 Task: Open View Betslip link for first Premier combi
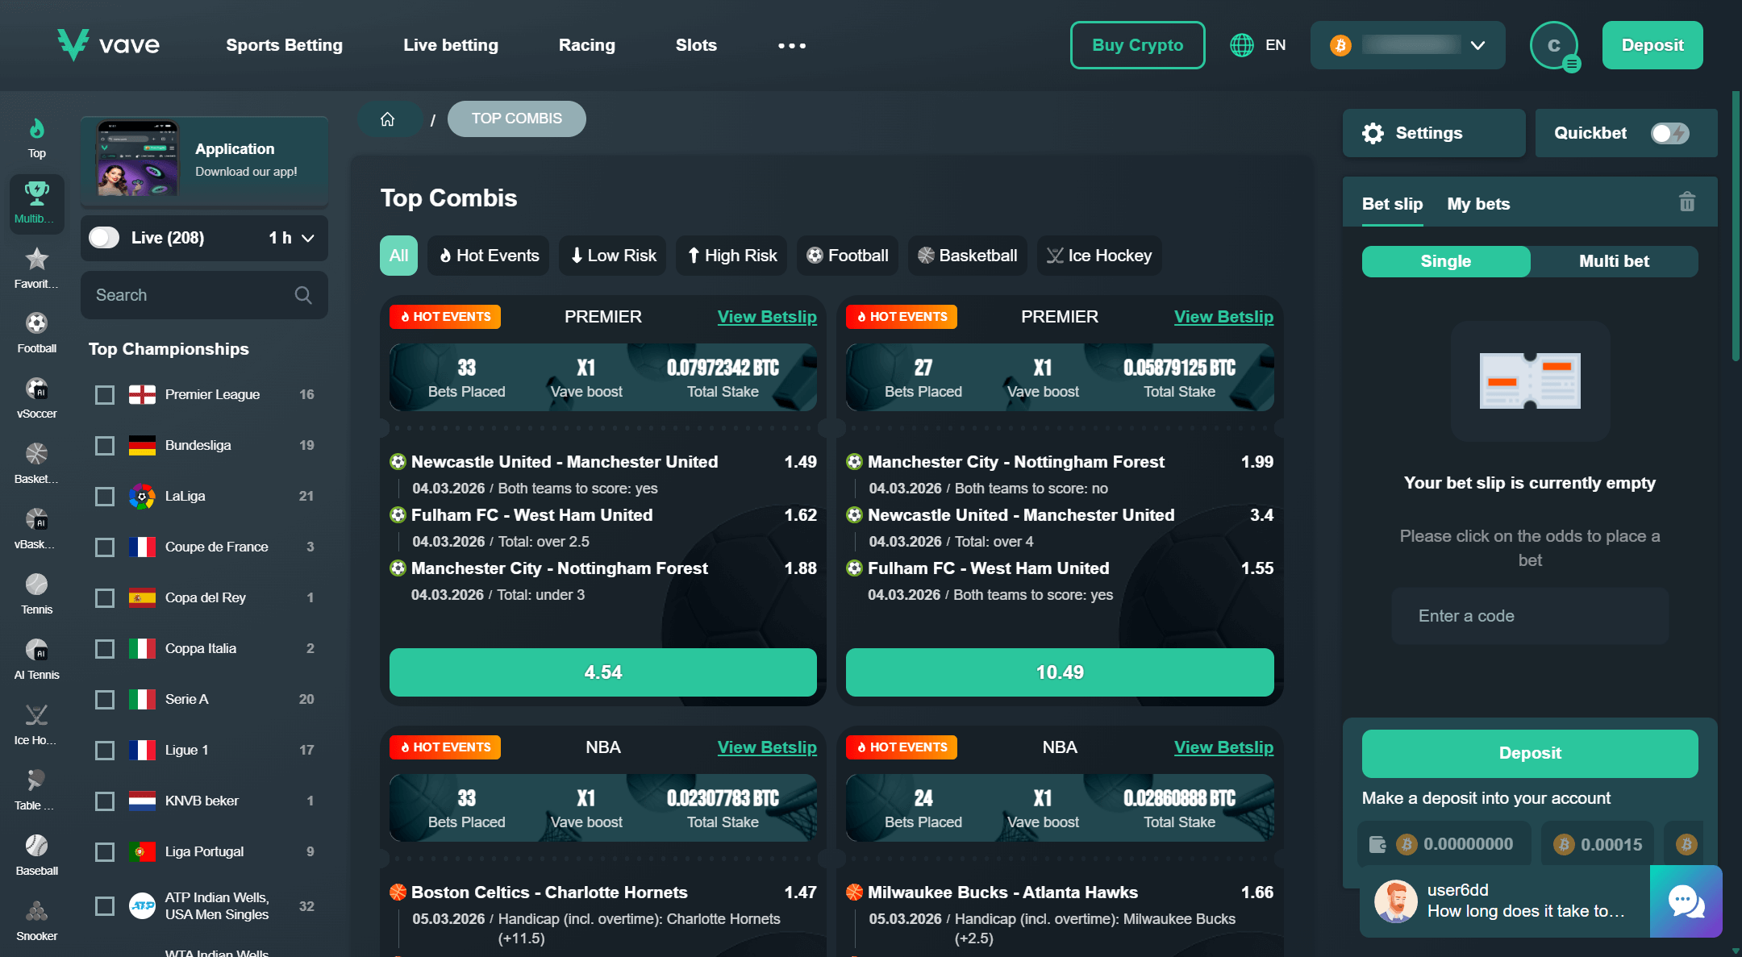tap(766, 317)
